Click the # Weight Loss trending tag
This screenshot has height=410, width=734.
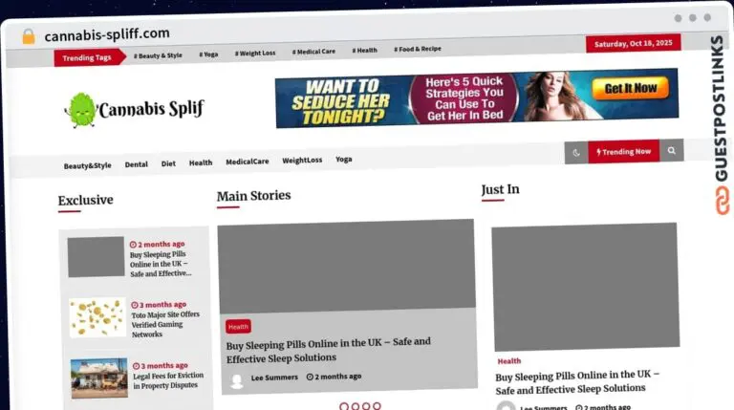255,54
